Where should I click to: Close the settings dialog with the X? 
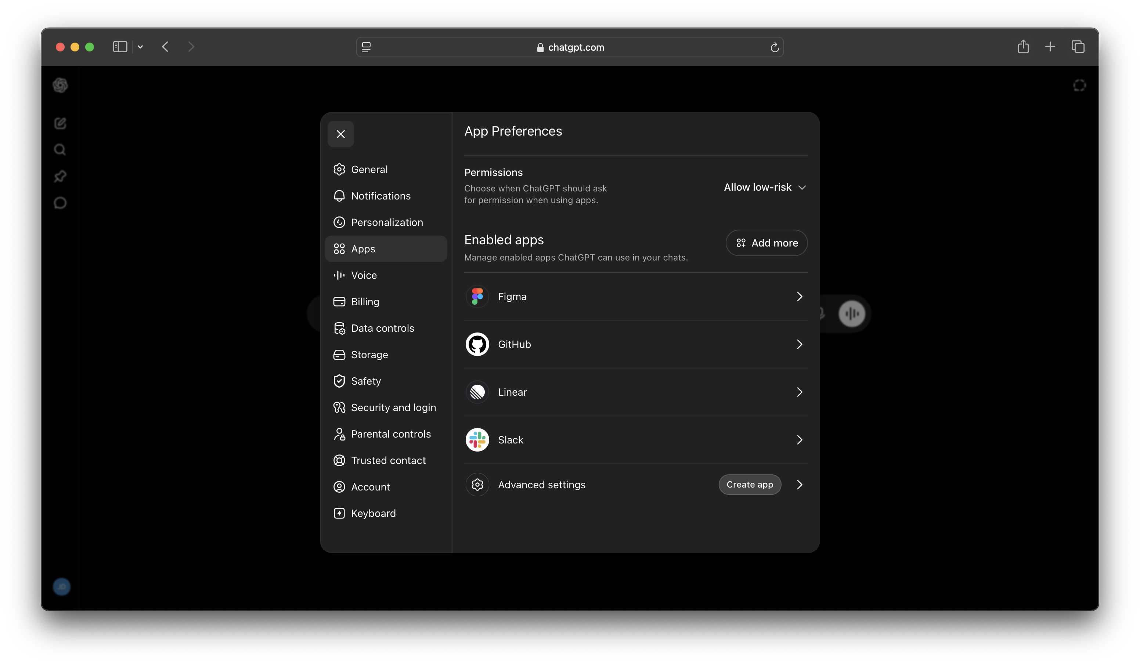pos(341,134)
